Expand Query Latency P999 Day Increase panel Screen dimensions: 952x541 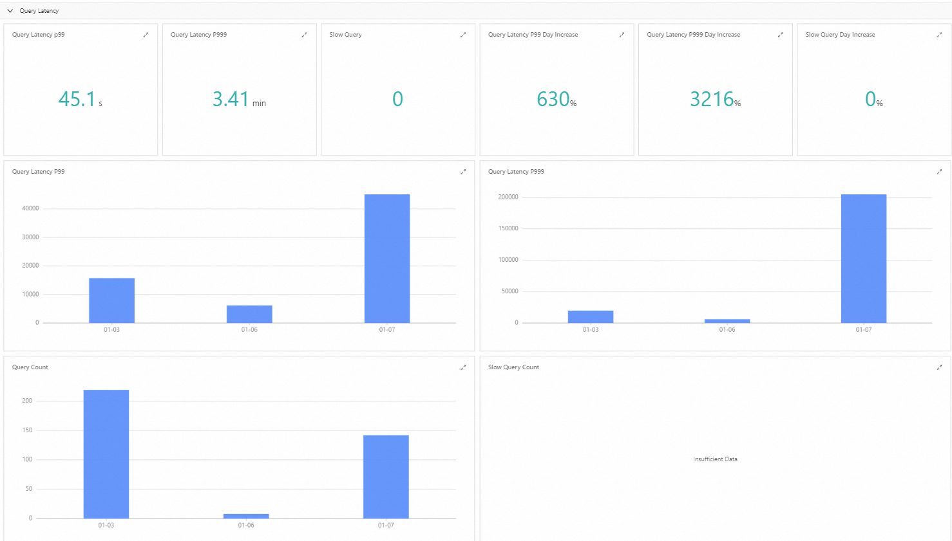[780, 35]
